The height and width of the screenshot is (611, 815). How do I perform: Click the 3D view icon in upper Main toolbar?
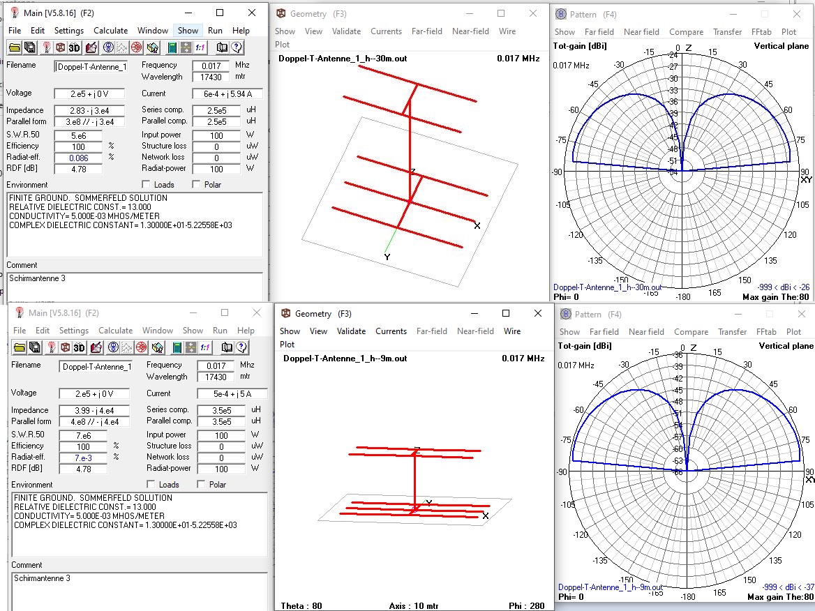click(x=74, y=47)
